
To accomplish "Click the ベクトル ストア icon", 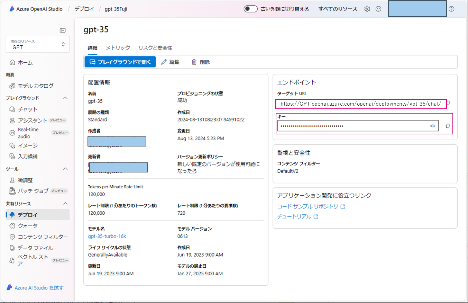I will tap(12, 260).
